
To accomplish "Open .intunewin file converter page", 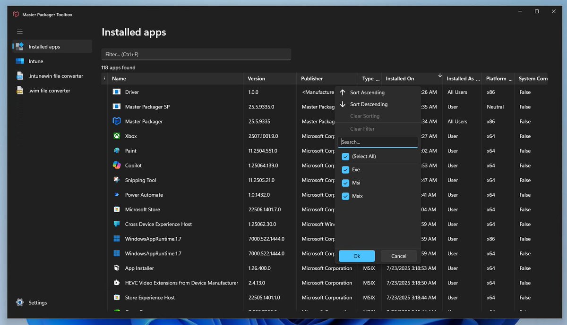I will click(x=52, y=76).
